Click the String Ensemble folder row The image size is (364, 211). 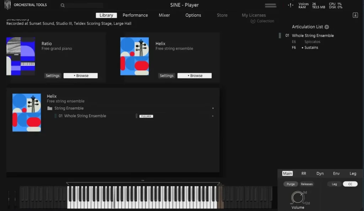(x=130, y=108)
